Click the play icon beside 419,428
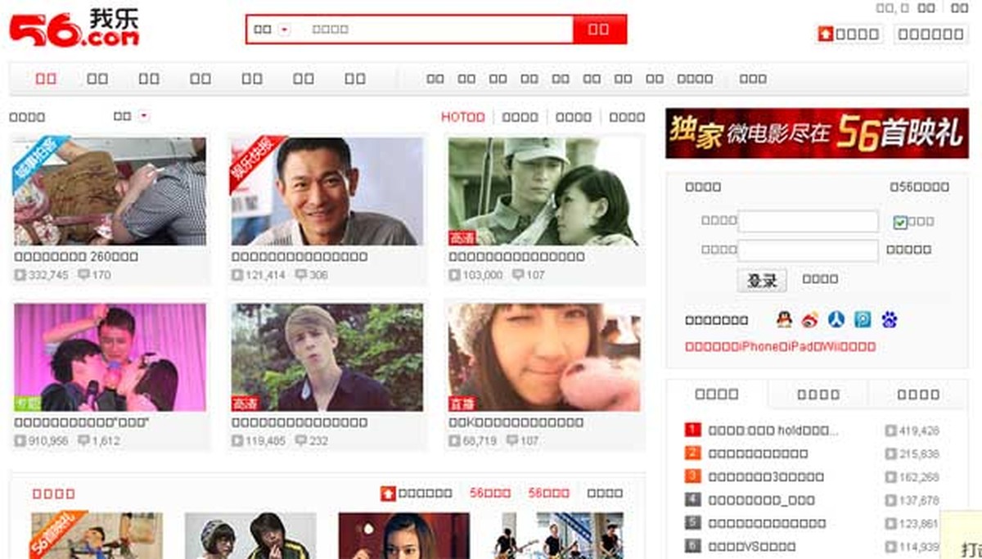Screen dimensions: 982x559 (890, 431)
